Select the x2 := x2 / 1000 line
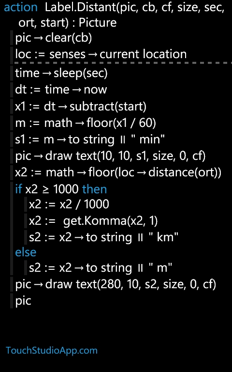This screenshot has width=232, height=372. coord(69,204)
